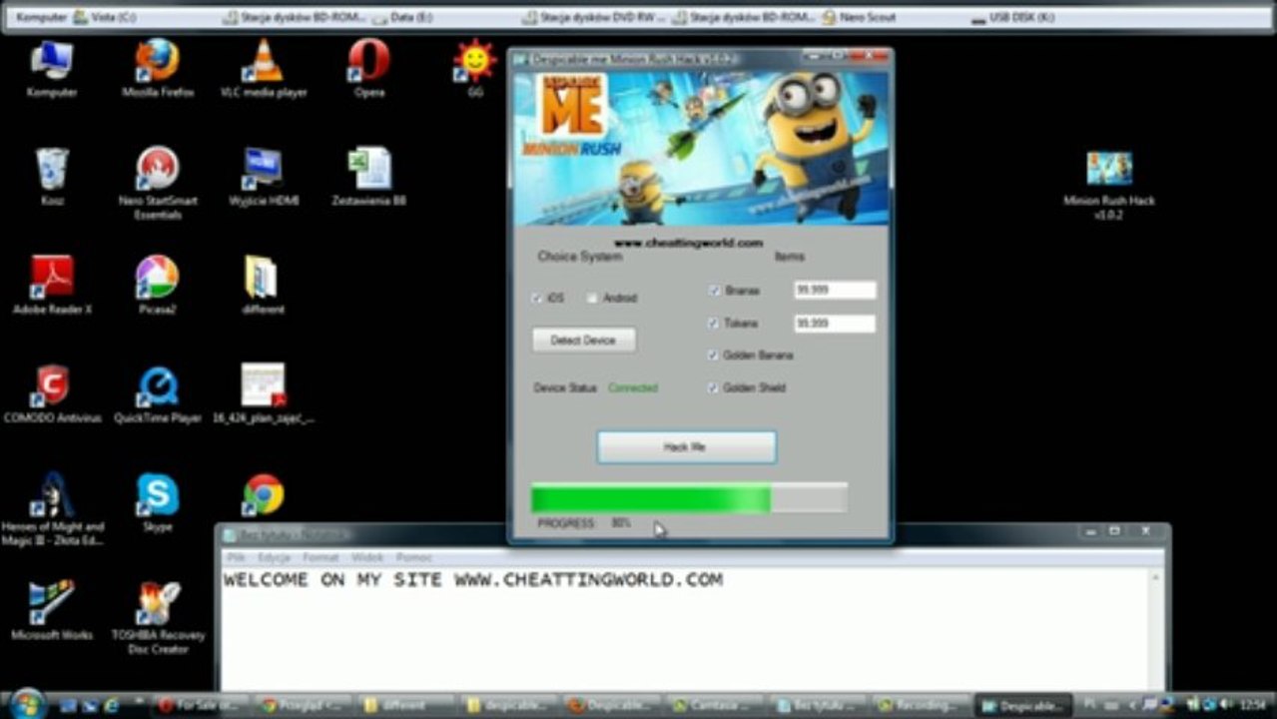This screenshot has height=719, width=1277.
Task: Launch the Adobe Reader X shortcut
Action: click(52, 286)
